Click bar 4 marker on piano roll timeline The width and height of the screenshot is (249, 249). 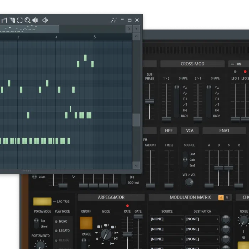[56, 37]
